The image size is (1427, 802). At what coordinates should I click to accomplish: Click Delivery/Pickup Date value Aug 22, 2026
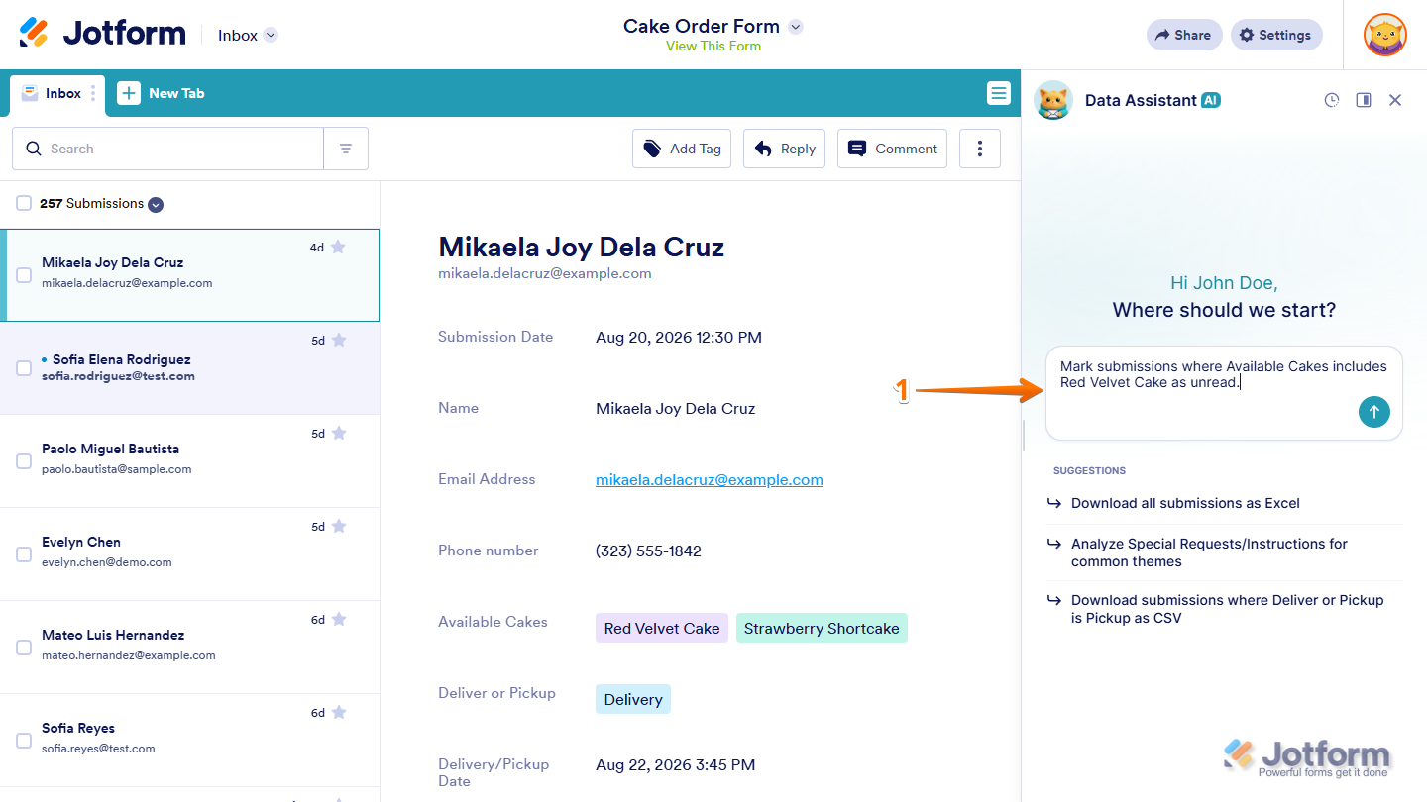pos(675,764)
